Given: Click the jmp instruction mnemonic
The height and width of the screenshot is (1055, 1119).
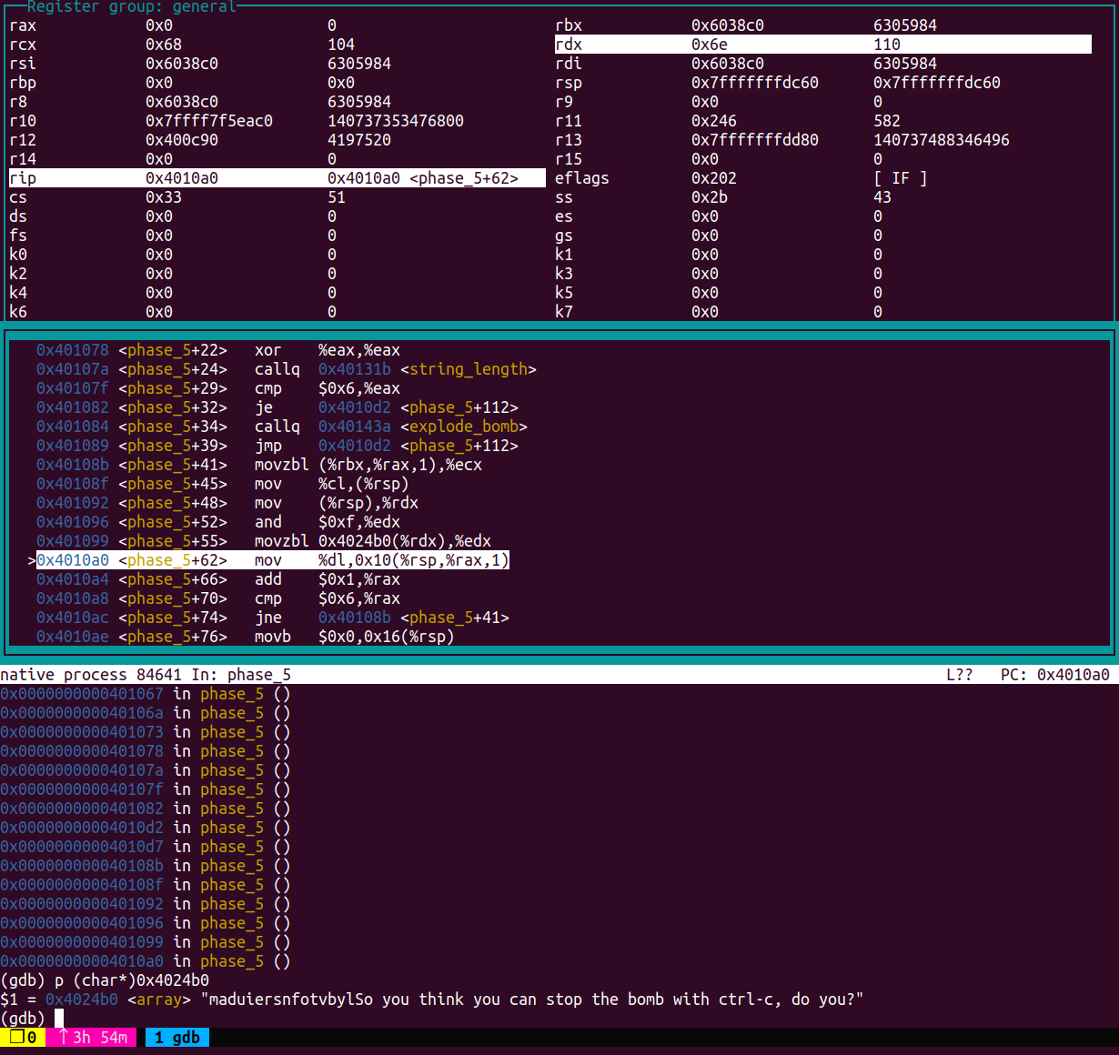Looking at the screenshot, I should click(268, 446).
